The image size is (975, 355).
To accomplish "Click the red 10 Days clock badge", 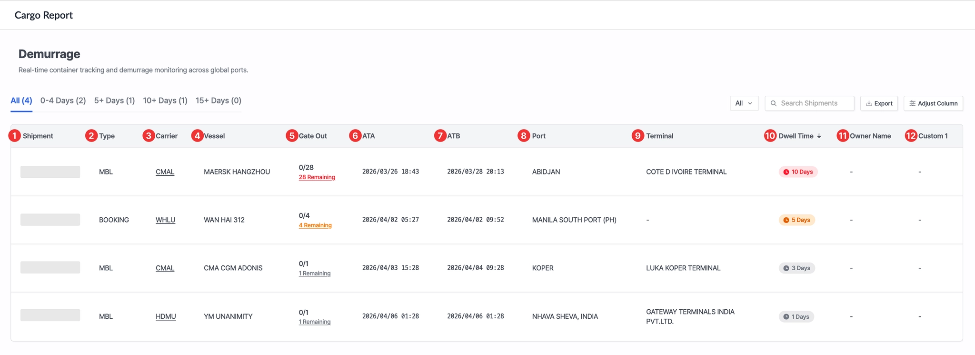I will click(798, 172).
